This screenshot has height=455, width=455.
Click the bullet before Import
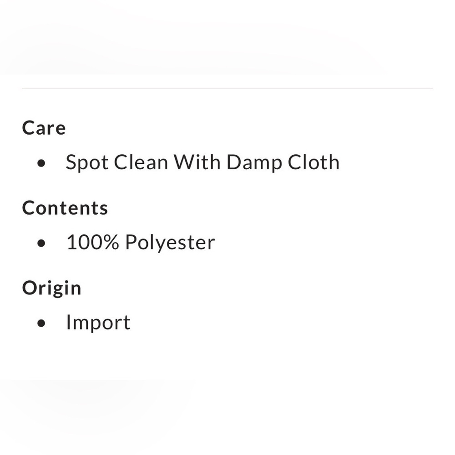(x=41, y=323)
